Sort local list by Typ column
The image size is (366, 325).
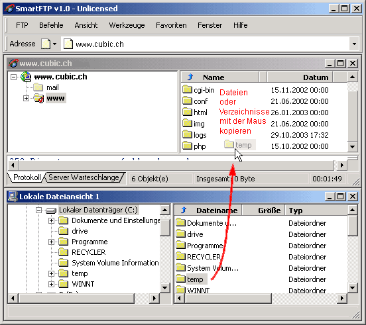[x=316, y=210]
